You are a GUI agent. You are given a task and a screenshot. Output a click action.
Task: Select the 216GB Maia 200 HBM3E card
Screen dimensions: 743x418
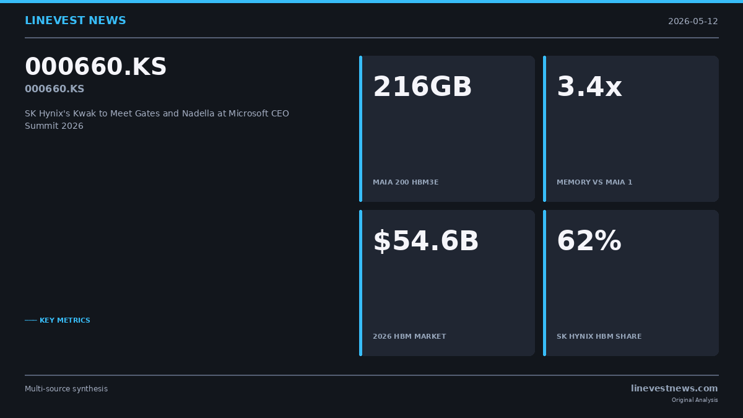447,129
